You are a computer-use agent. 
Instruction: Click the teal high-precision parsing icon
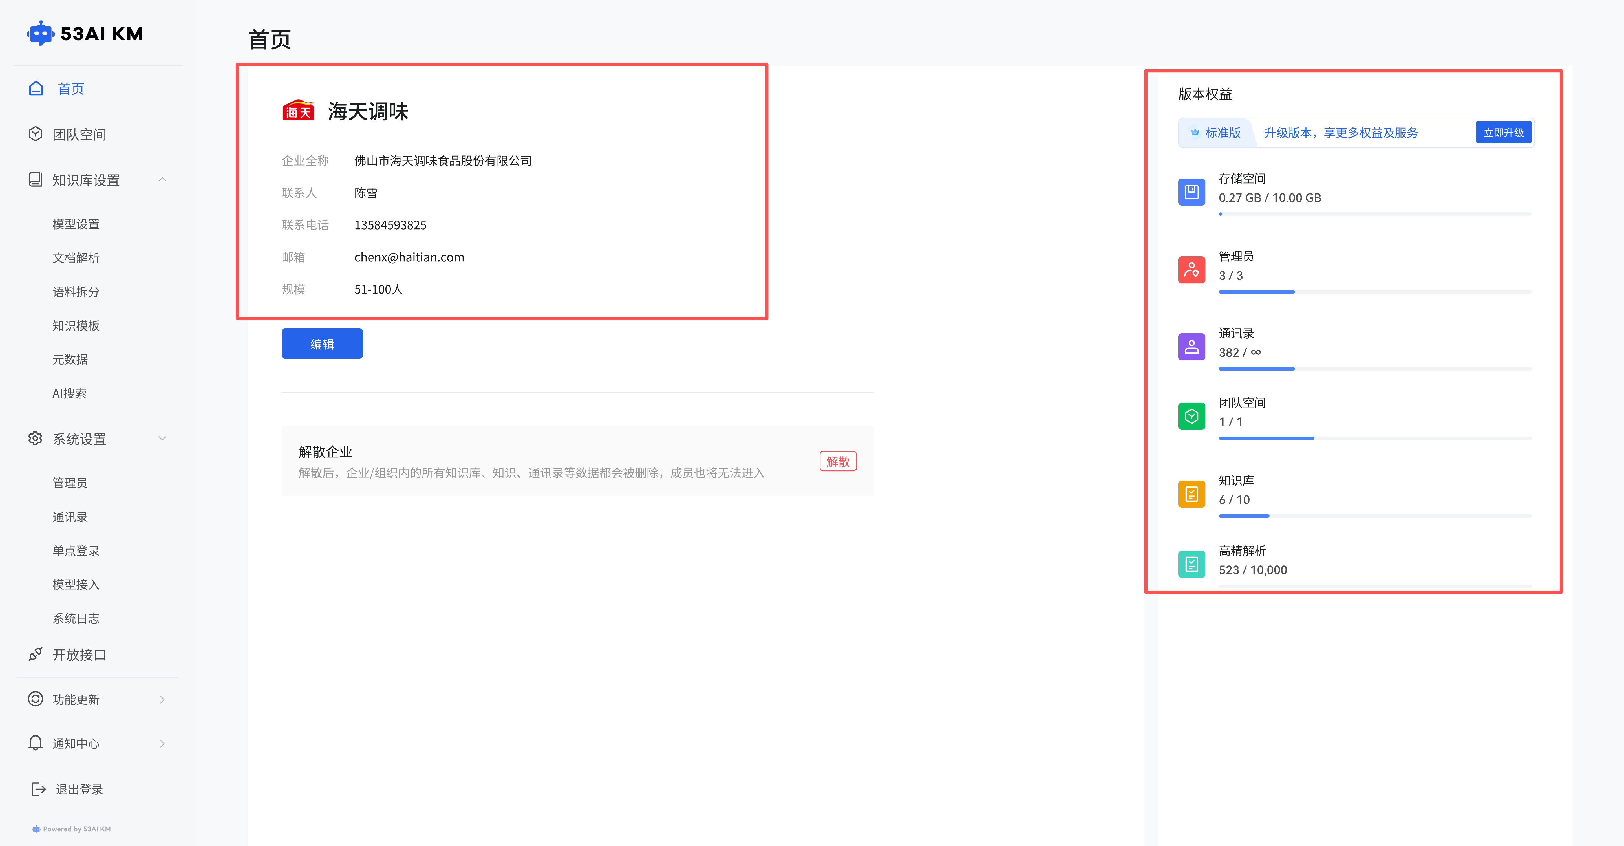point(1191,564)
